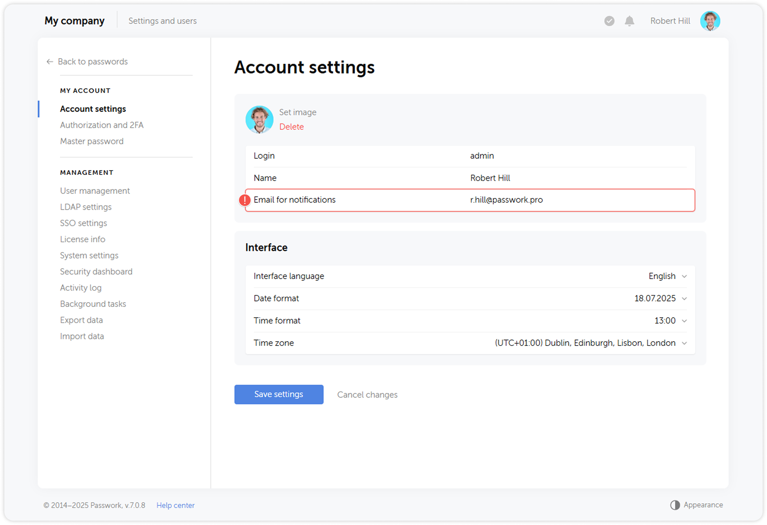Image resolution: width=767 pixels, height=525 pixels.
Task: Click the profile picture next to Set image
Action: tap(259, 120)
